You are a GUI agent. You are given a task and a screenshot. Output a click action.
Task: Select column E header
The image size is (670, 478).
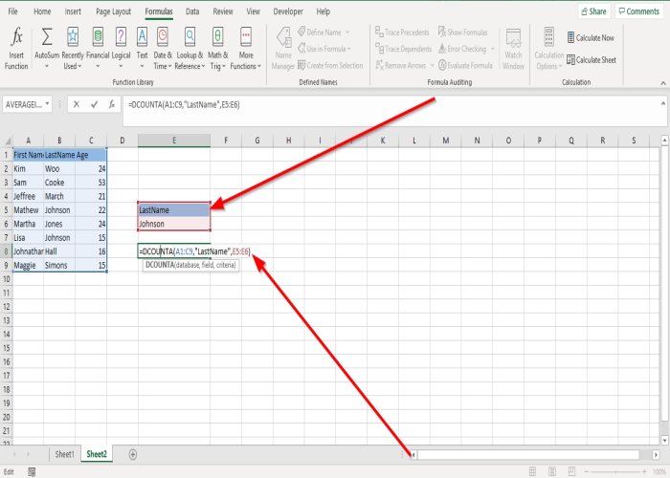coord(174,141)
